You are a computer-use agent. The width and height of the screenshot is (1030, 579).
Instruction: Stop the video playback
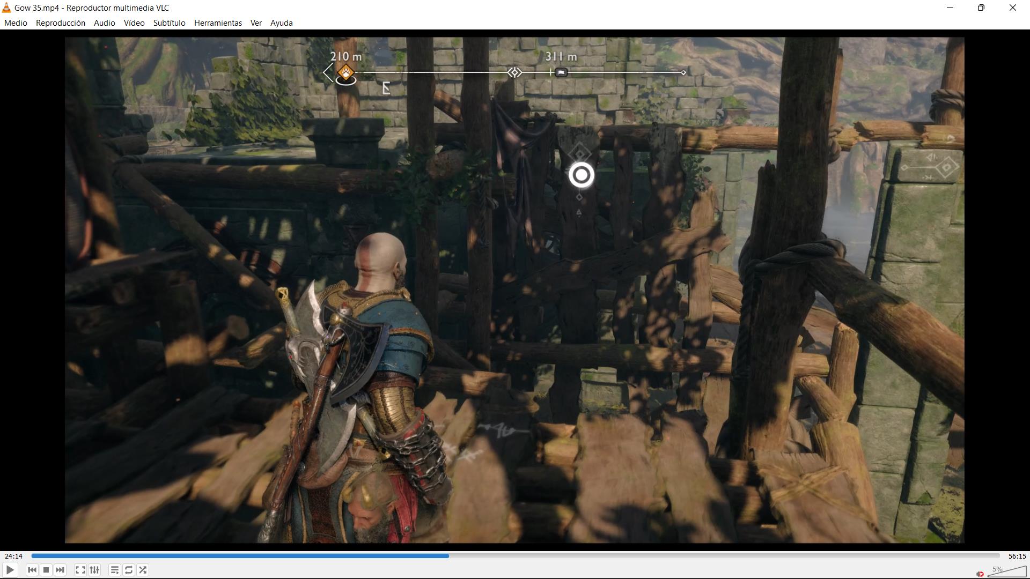pos(46,570)
